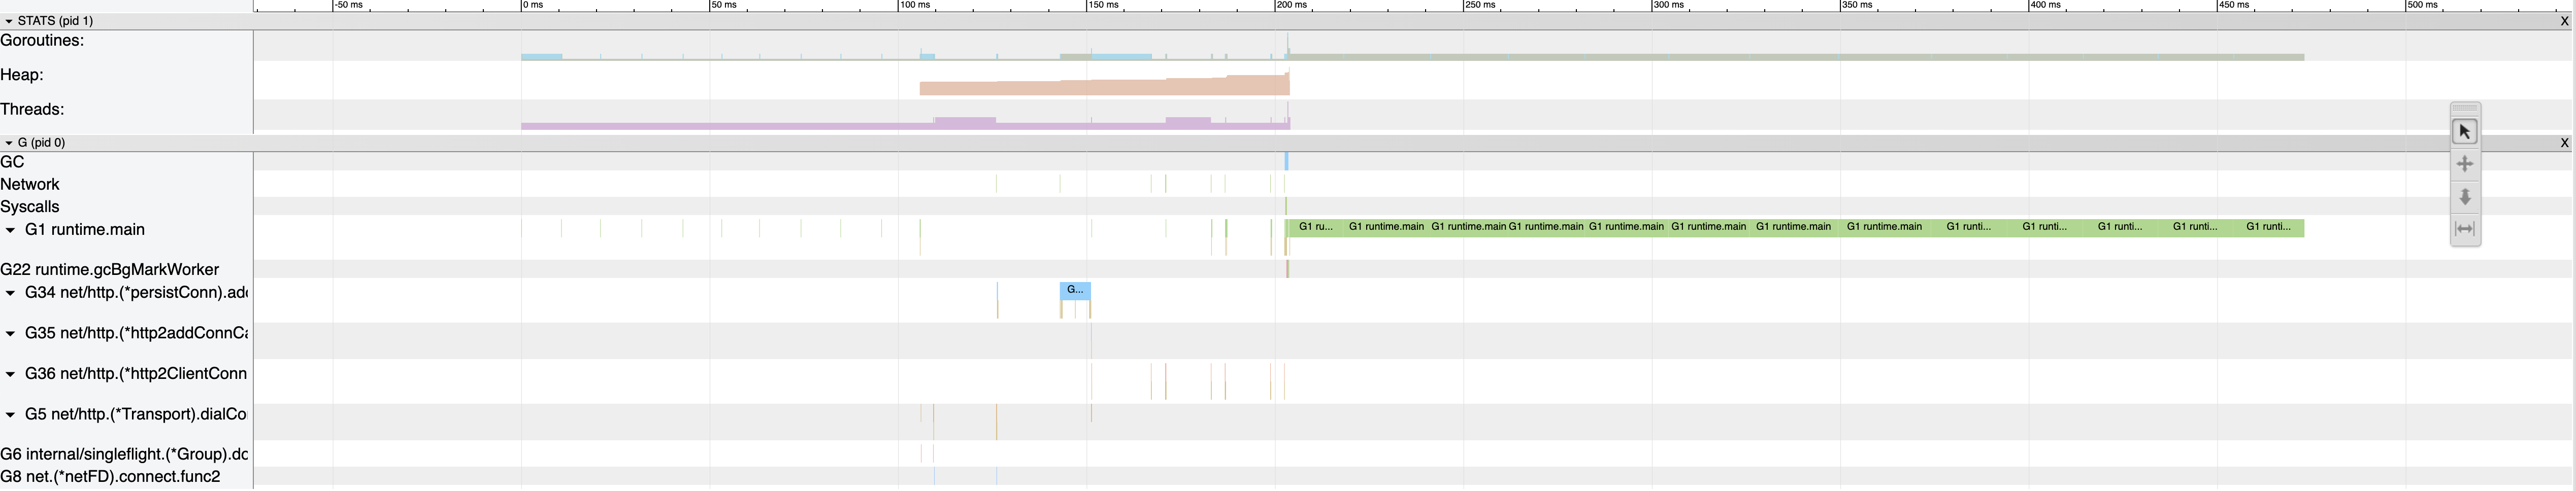This screenshot has width=2576, height=491.
Task: Click the blue GC event marker
Action: [x=1287, y=161]
